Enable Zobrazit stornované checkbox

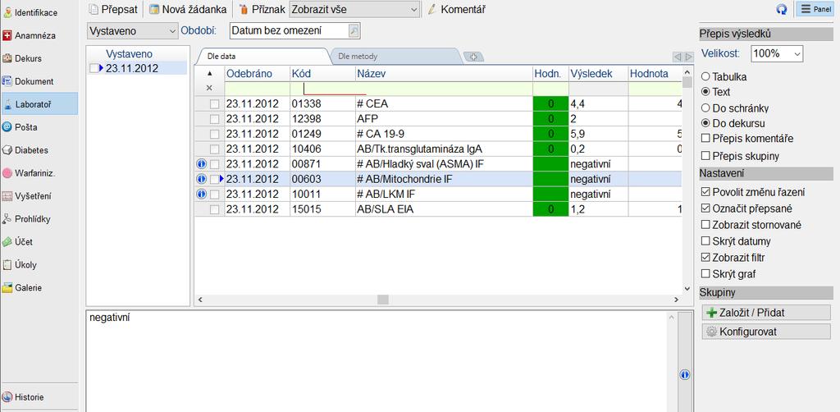(705, 225)
